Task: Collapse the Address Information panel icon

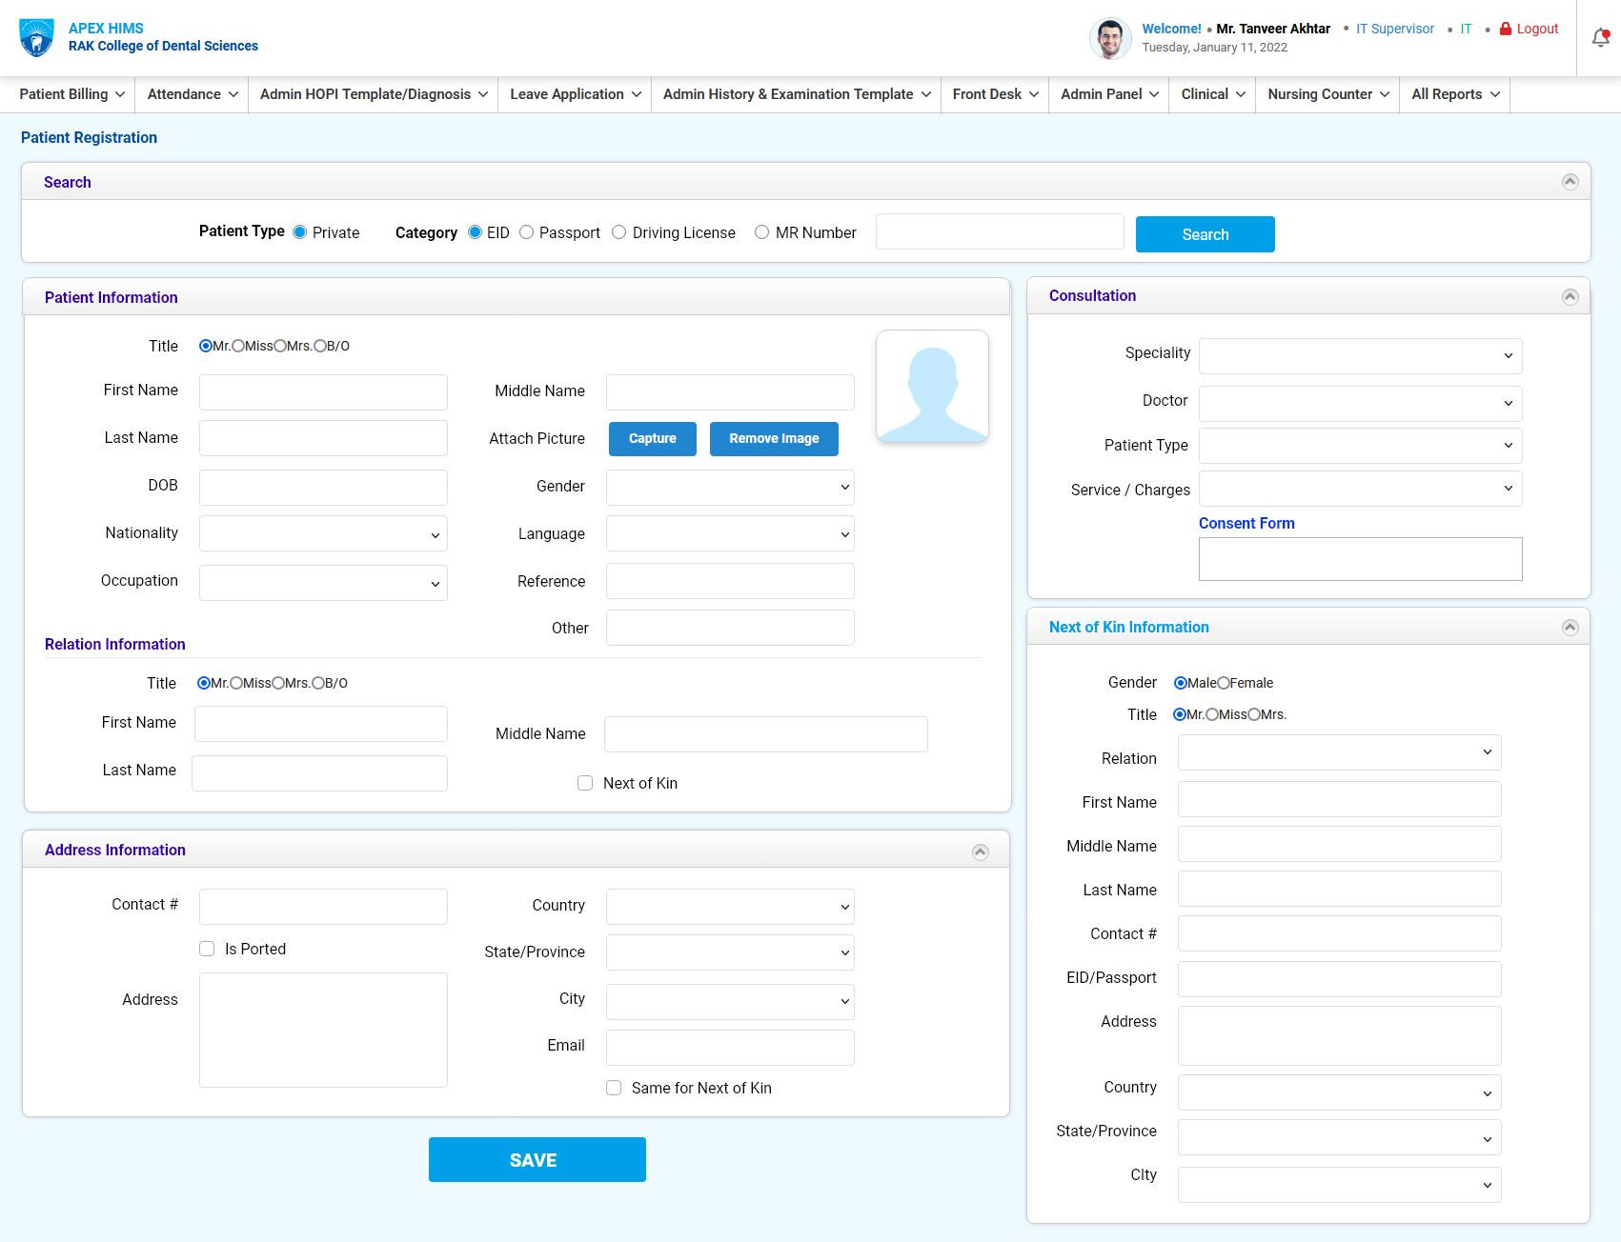Action: [981, 851]
